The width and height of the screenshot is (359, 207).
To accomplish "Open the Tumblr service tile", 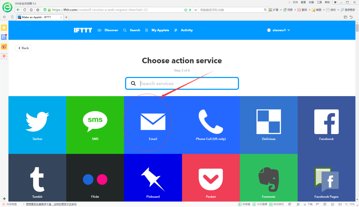I will point(37,178).
